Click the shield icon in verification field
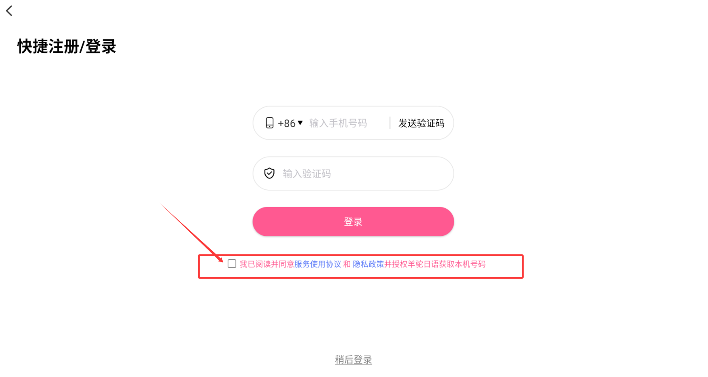The width and height of the screenshot is (708, 377). 269,173
